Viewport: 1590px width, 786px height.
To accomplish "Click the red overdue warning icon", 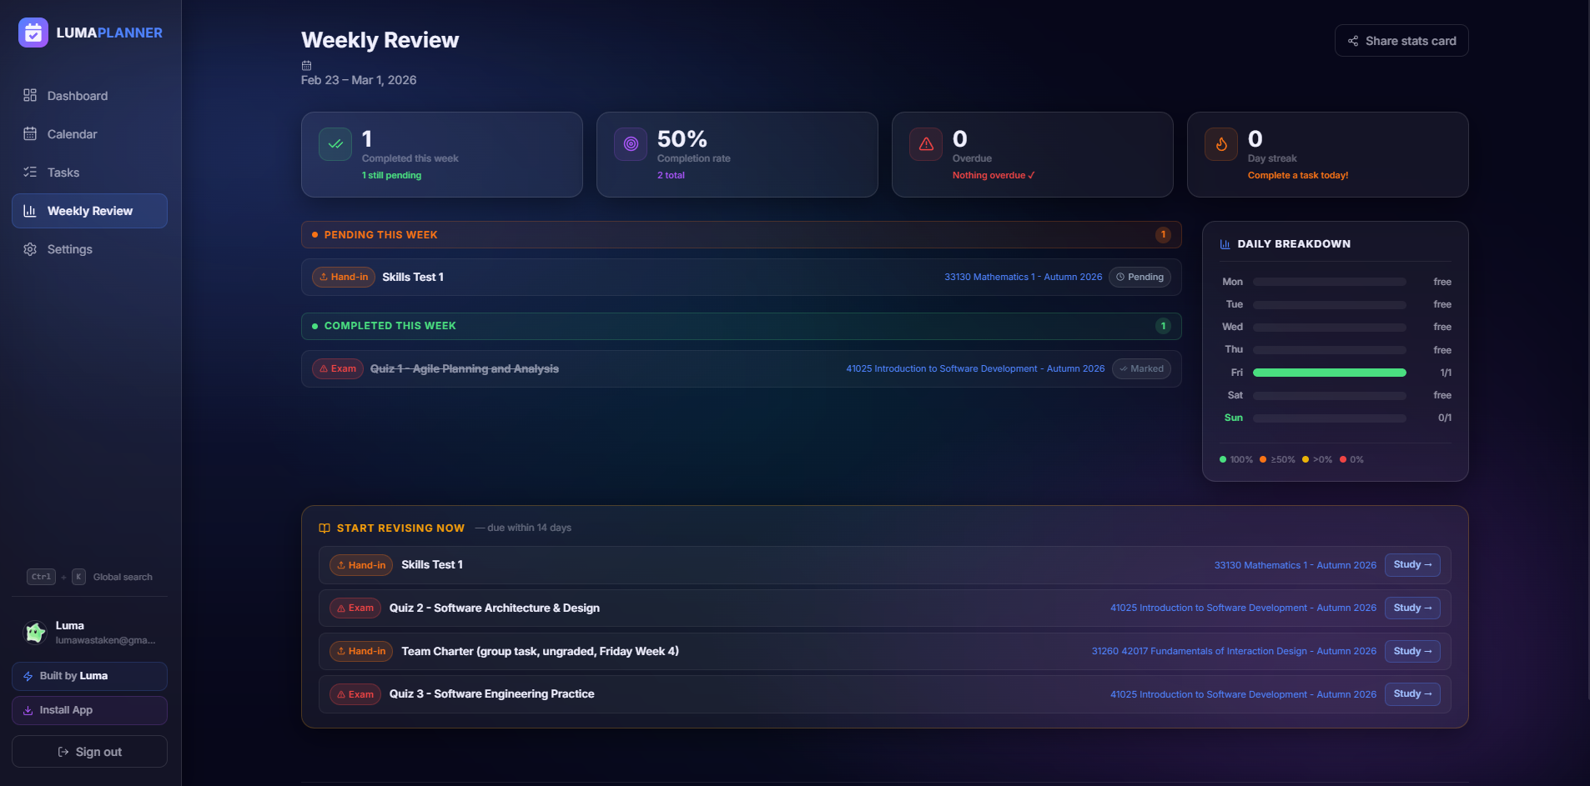I will point(924,143).
